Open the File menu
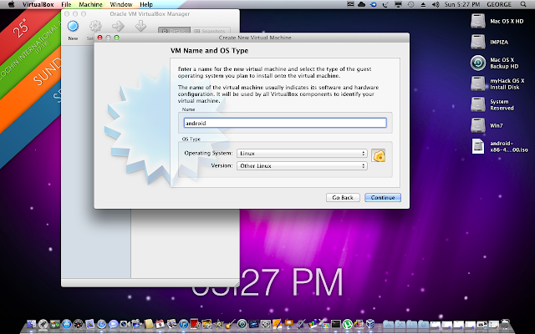 click(x=66, y=4)
